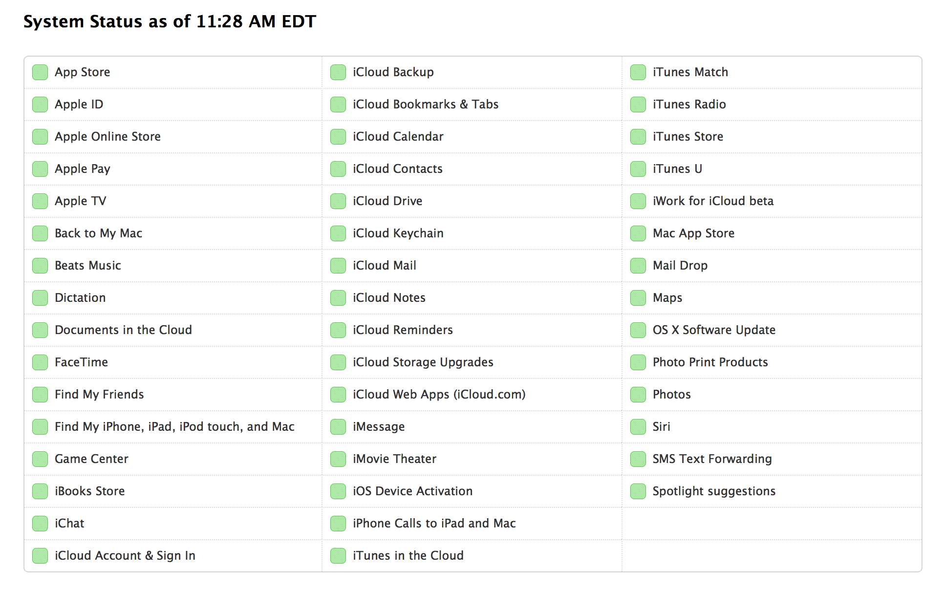
Task: Click the Find My Friends label
Action: coord(99,395)
